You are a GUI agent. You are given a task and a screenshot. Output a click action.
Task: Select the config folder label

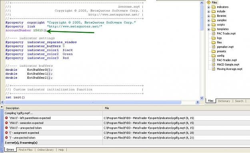tap(220, 56)
